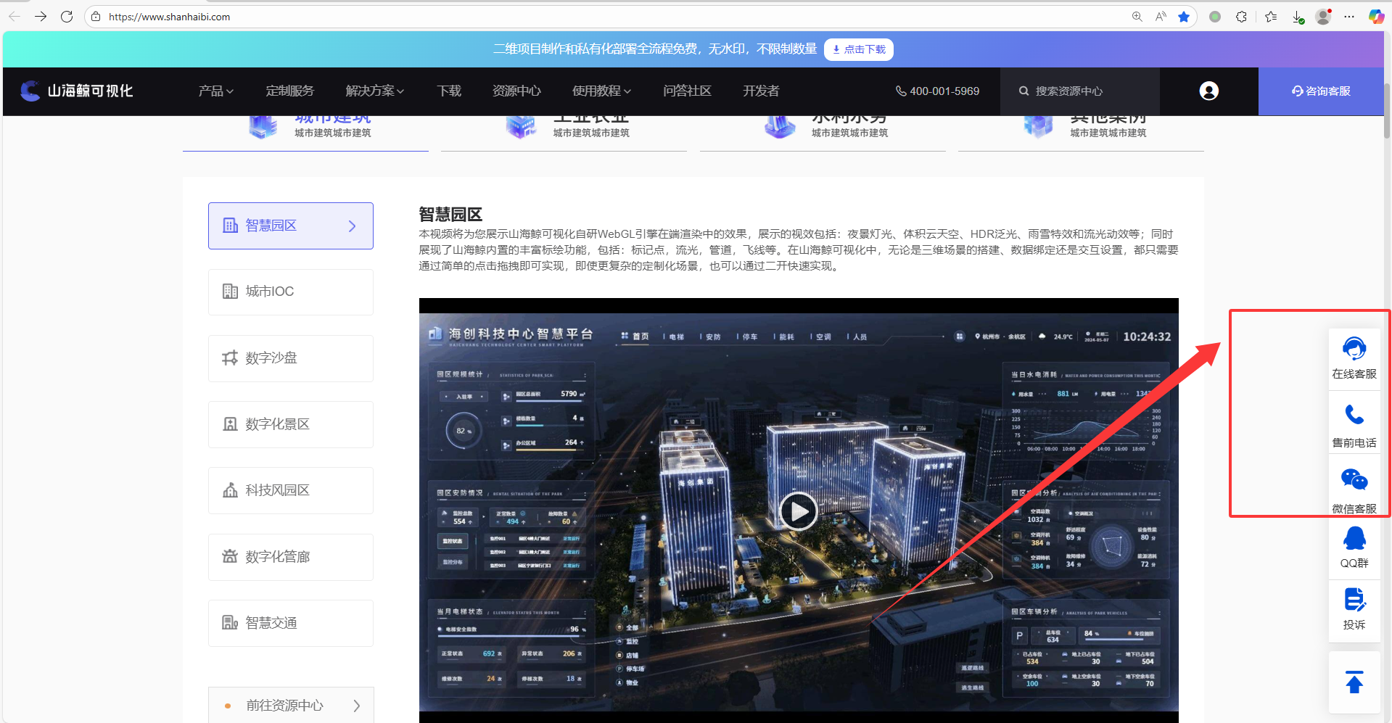Select 数字沙盘 in the sidebar
Screen dimensions: 1392x723
291,358
